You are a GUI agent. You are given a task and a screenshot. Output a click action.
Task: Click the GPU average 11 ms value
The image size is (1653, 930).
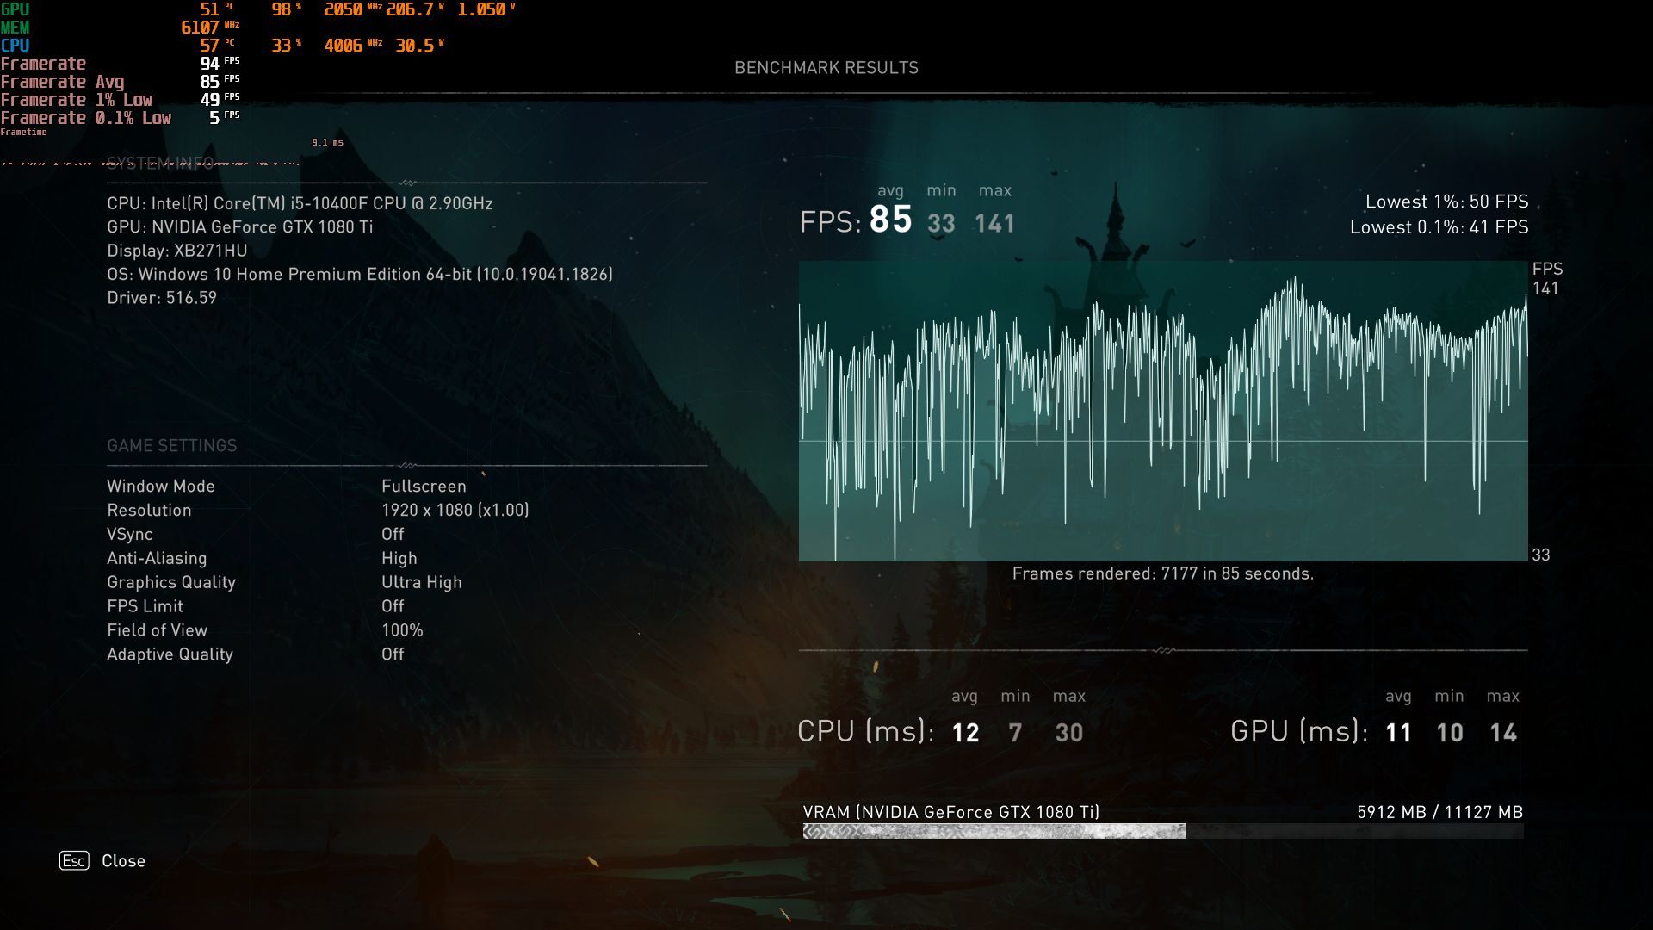click(1398, 733)
